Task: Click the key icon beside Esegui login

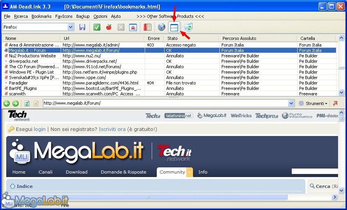Action: point(11,129)
